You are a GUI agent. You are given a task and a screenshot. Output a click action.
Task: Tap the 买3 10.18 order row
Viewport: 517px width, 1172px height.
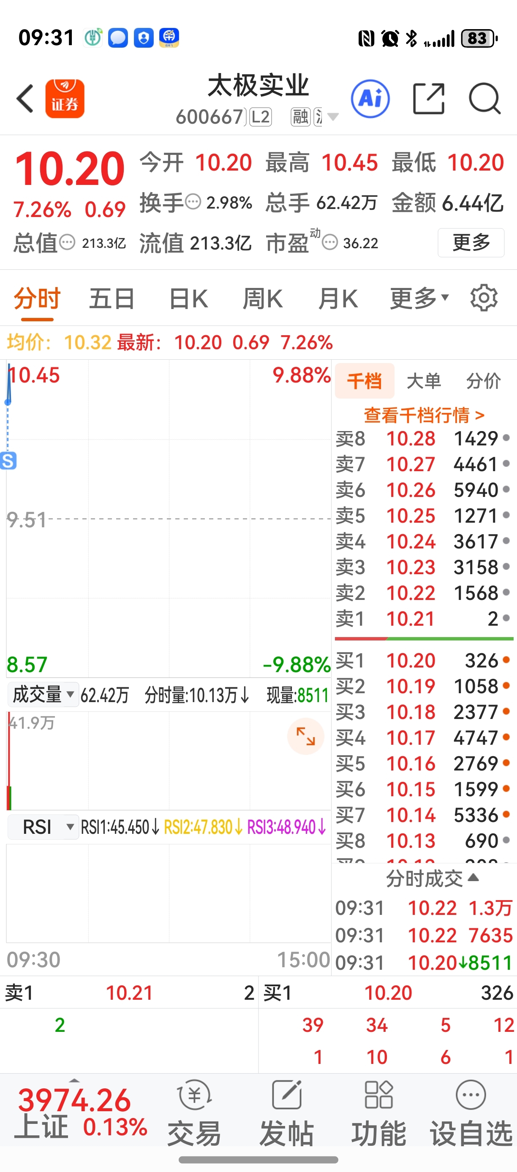424,712
